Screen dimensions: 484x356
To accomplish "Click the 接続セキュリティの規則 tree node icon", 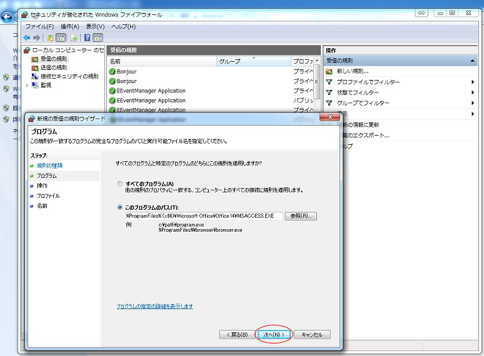I will pos(35,76).
